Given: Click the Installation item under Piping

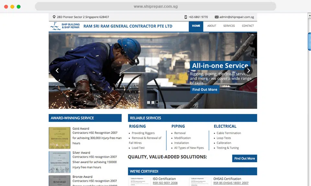Looking at the screenshot, I should 181,143.
